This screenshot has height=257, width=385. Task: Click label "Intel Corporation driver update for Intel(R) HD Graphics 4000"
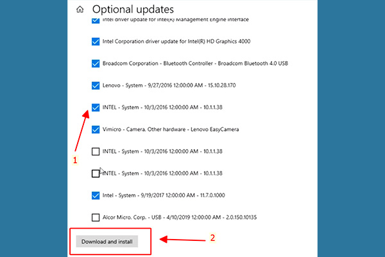176,41
